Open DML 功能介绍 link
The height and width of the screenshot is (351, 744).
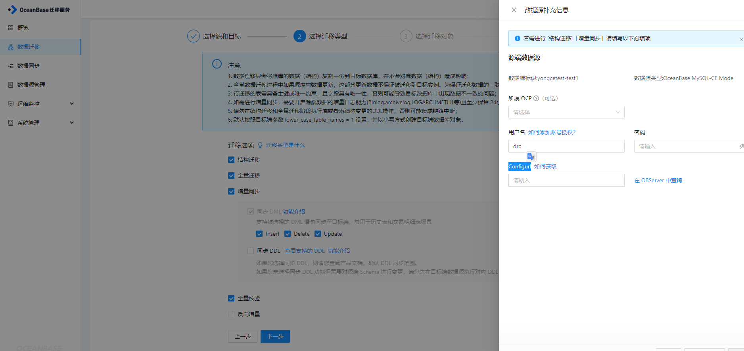tap(294, 212)
